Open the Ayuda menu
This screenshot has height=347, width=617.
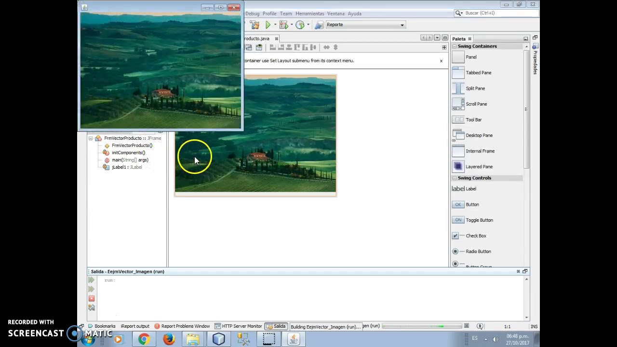[354, 13]
